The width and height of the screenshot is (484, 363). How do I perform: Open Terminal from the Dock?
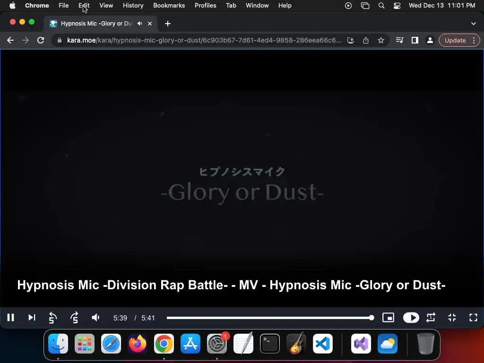(x=270, y=344)
